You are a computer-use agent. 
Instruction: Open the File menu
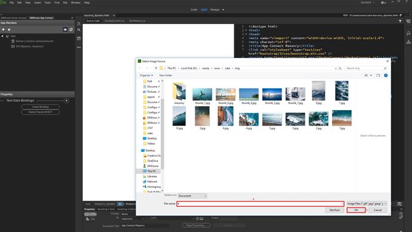pos(11,2)
